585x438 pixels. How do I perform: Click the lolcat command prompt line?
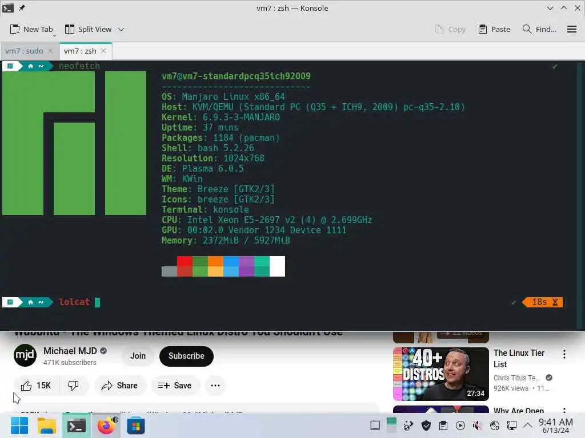(x=282, y=302)
